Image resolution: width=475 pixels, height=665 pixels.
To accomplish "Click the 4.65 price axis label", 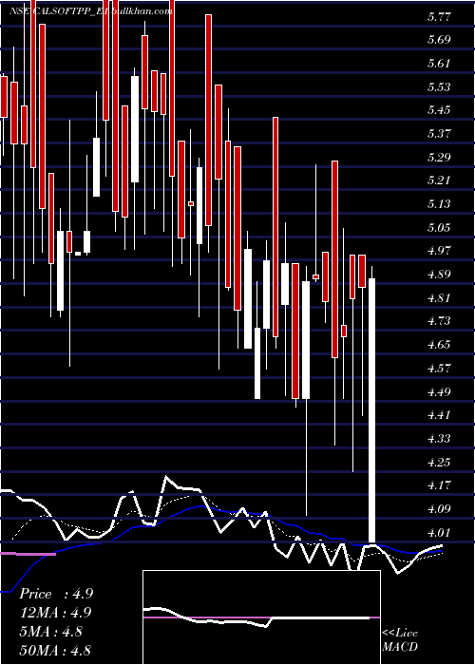I will tap(439, 344).
